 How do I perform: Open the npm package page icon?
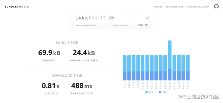[140, 25]
